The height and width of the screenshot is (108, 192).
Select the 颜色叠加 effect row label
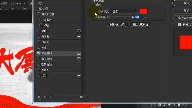tap(47, 53)
